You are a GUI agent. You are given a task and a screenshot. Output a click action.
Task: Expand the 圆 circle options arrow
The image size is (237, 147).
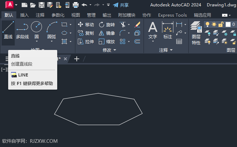click(x=37, y=41)
